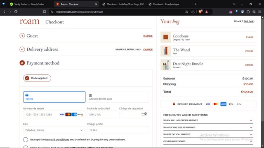Focus the Fecha de caducidad field
The height and width of the screenshot is (148, 264).
[102, 114]
